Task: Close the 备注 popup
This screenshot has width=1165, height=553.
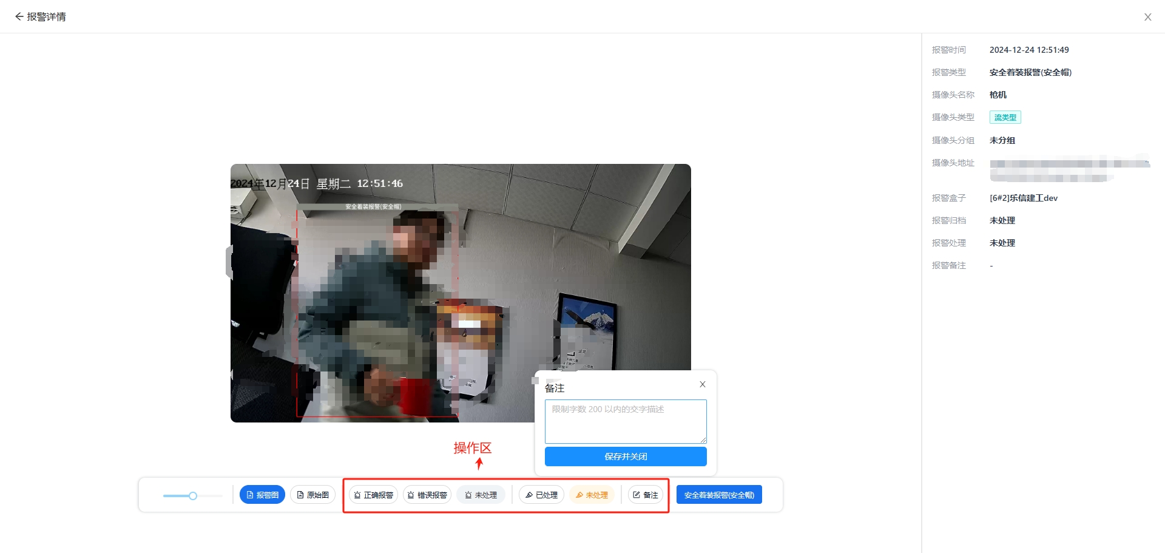Action: tap(702, 384)
